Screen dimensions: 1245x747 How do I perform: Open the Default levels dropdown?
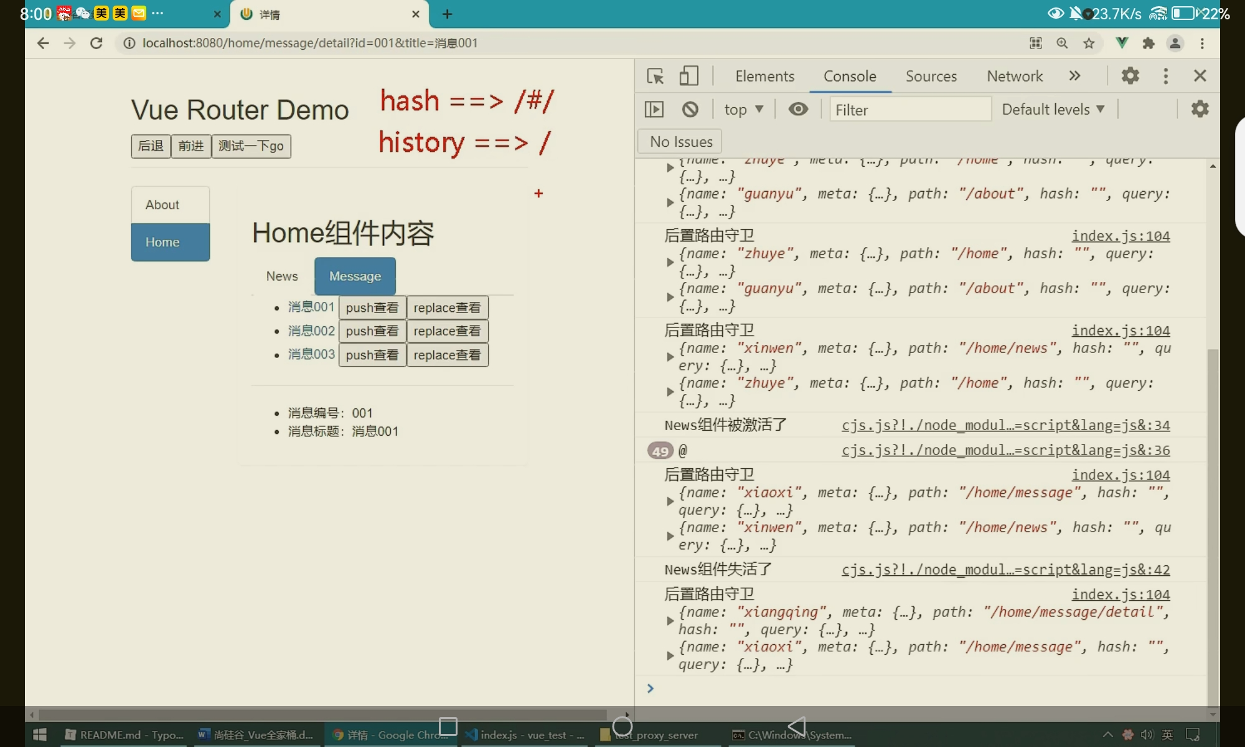point(1053,110)
